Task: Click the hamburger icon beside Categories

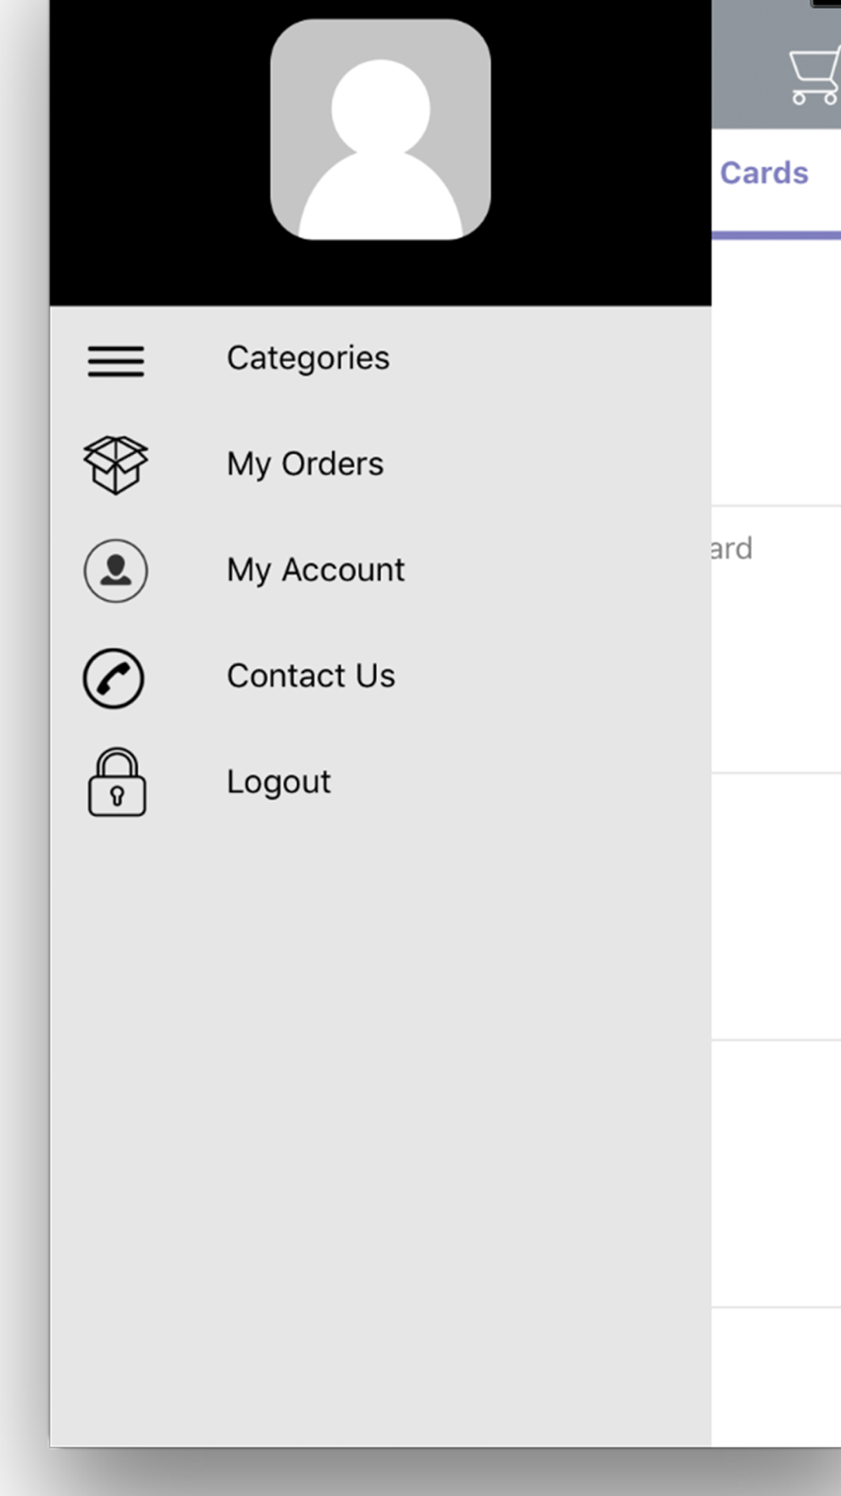Action: click(116, 361)
